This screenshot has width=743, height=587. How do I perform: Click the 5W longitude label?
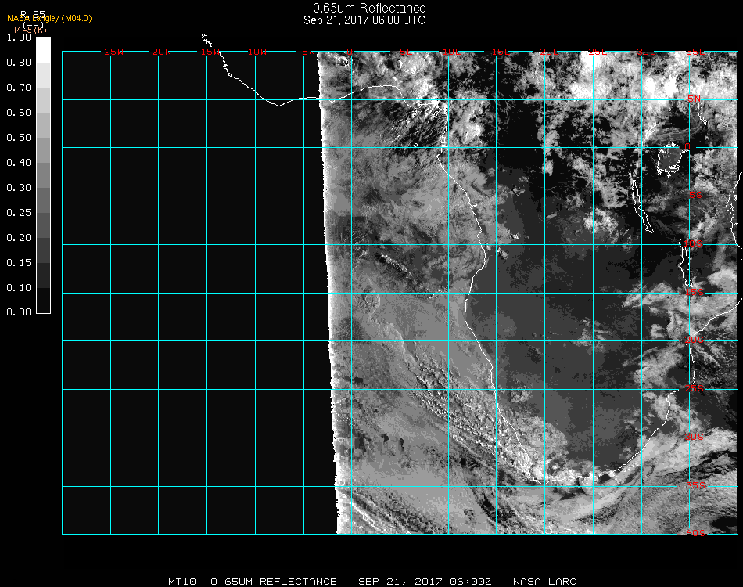click(308, 52)
